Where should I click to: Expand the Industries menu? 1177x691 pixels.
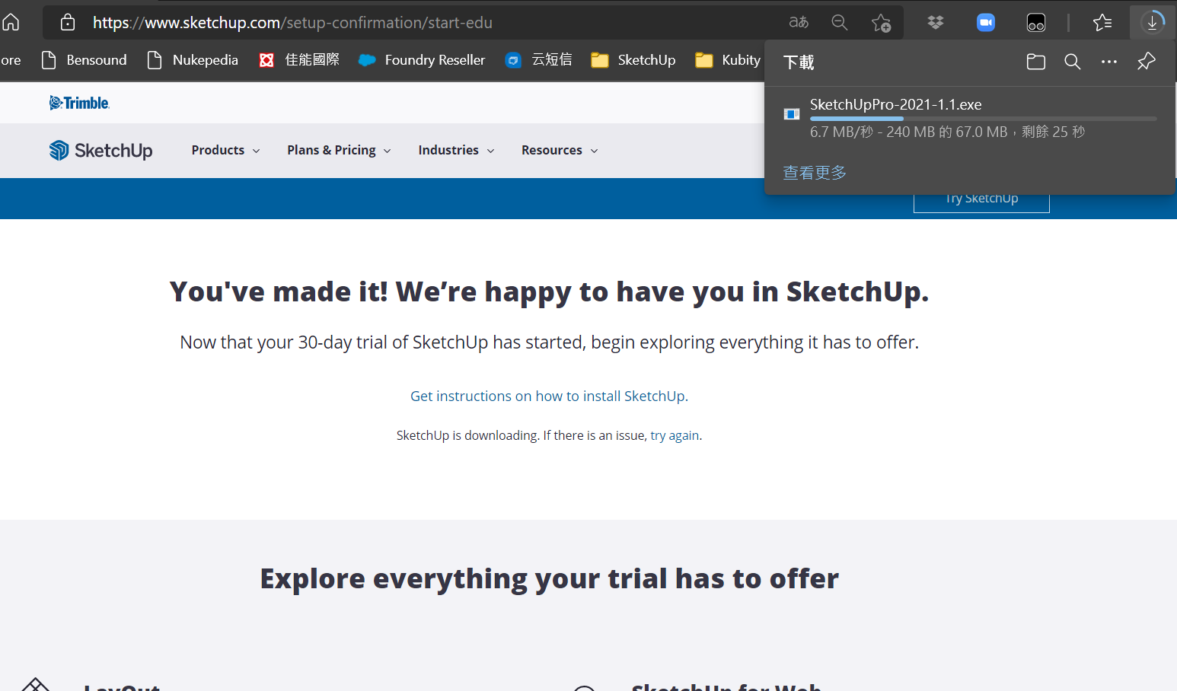(x=456, y=151)
